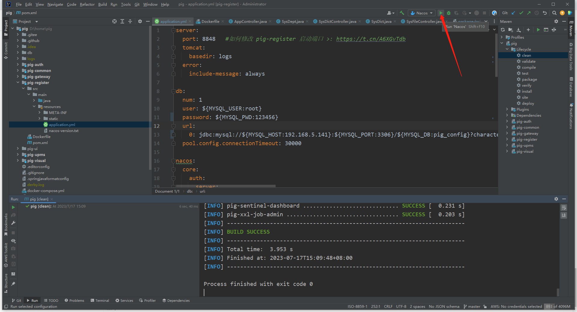Open Run panel settings gear

pyautogui.click(x=556, y=199)
